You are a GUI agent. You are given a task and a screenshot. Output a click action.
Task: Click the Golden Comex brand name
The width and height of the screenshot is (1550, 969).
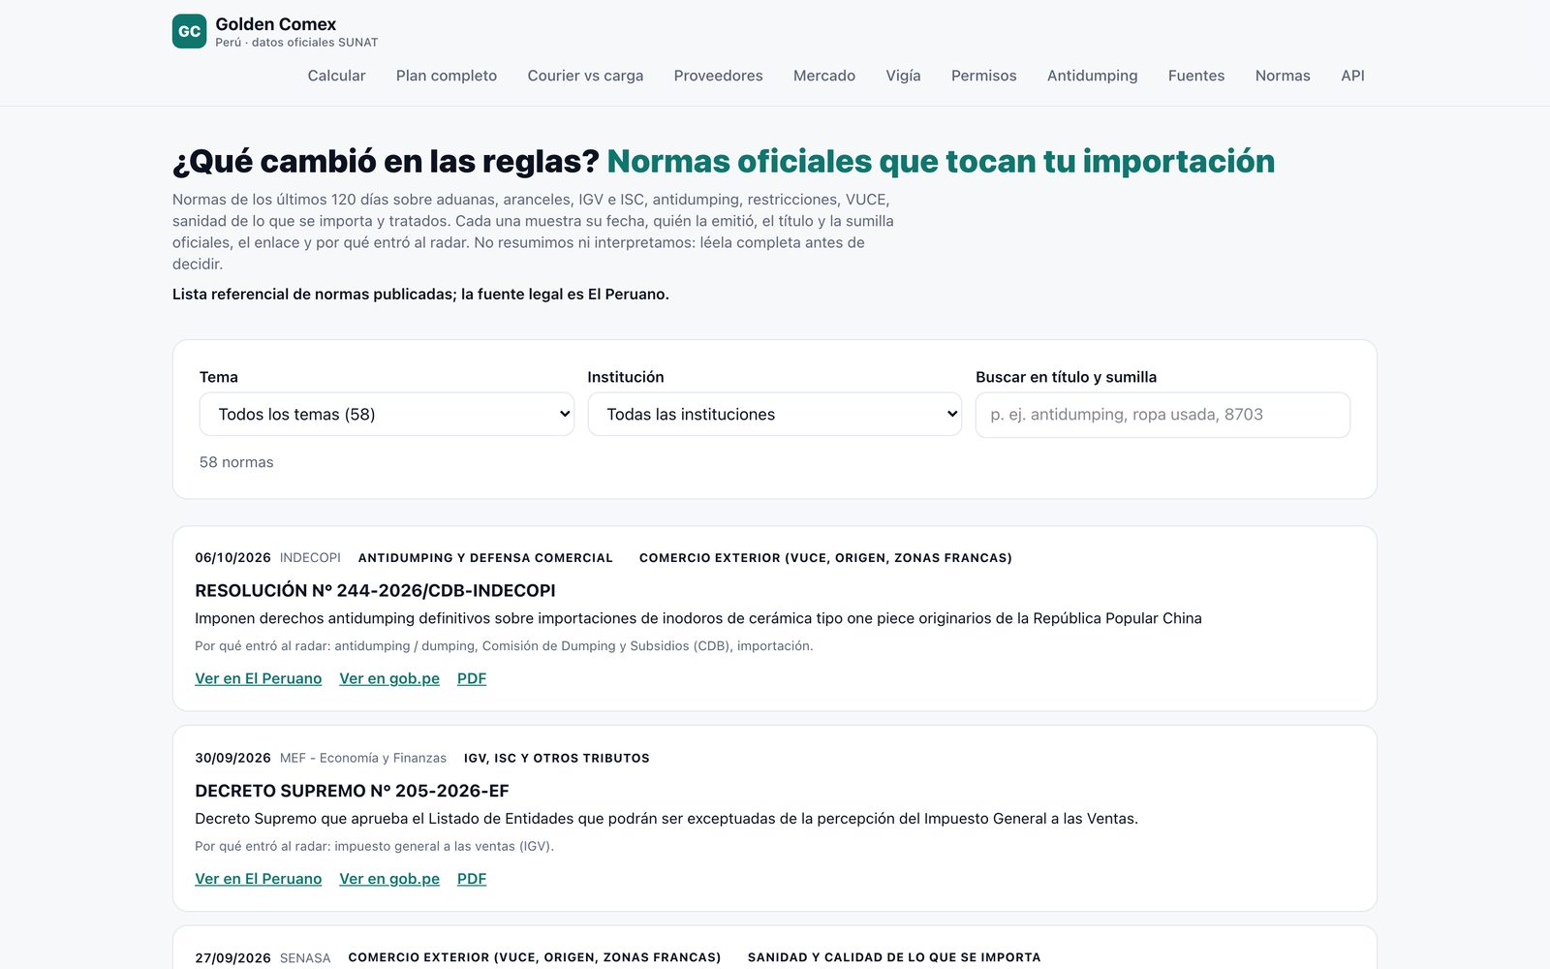click(276, 24)
